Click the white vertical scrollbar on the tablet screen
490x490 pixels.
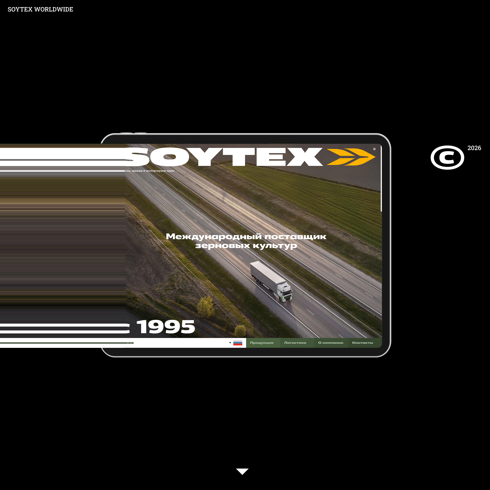[381, 179]
